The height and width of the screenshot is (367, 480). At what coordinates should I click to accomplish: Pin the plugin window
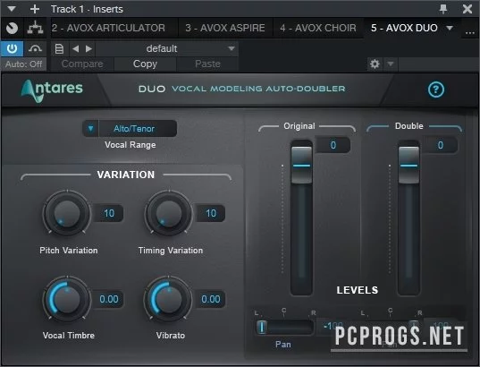coord(443,9)
